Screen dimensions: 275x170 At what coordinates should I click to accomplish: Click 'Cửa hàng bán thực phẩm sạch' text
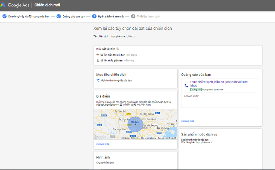196,142
